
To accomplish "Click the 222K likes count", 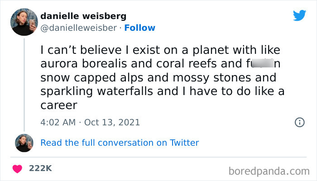I will click(x=40, y=168).
